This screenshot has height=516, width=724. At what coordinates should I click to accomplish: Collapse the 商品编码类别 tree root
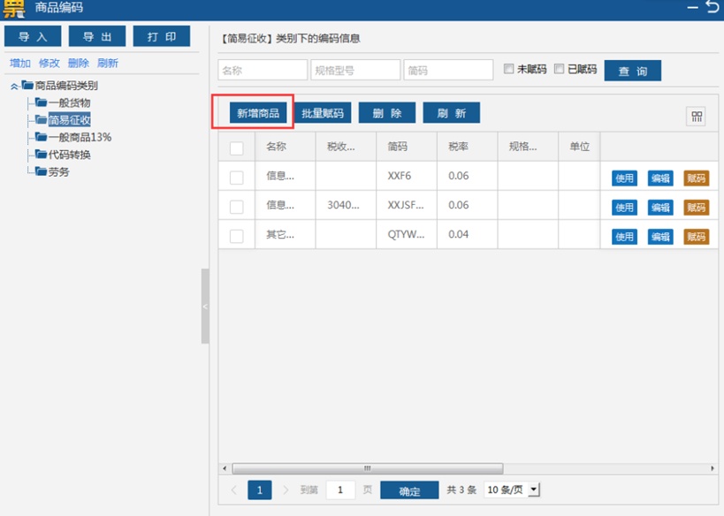(x=14, y=86)
